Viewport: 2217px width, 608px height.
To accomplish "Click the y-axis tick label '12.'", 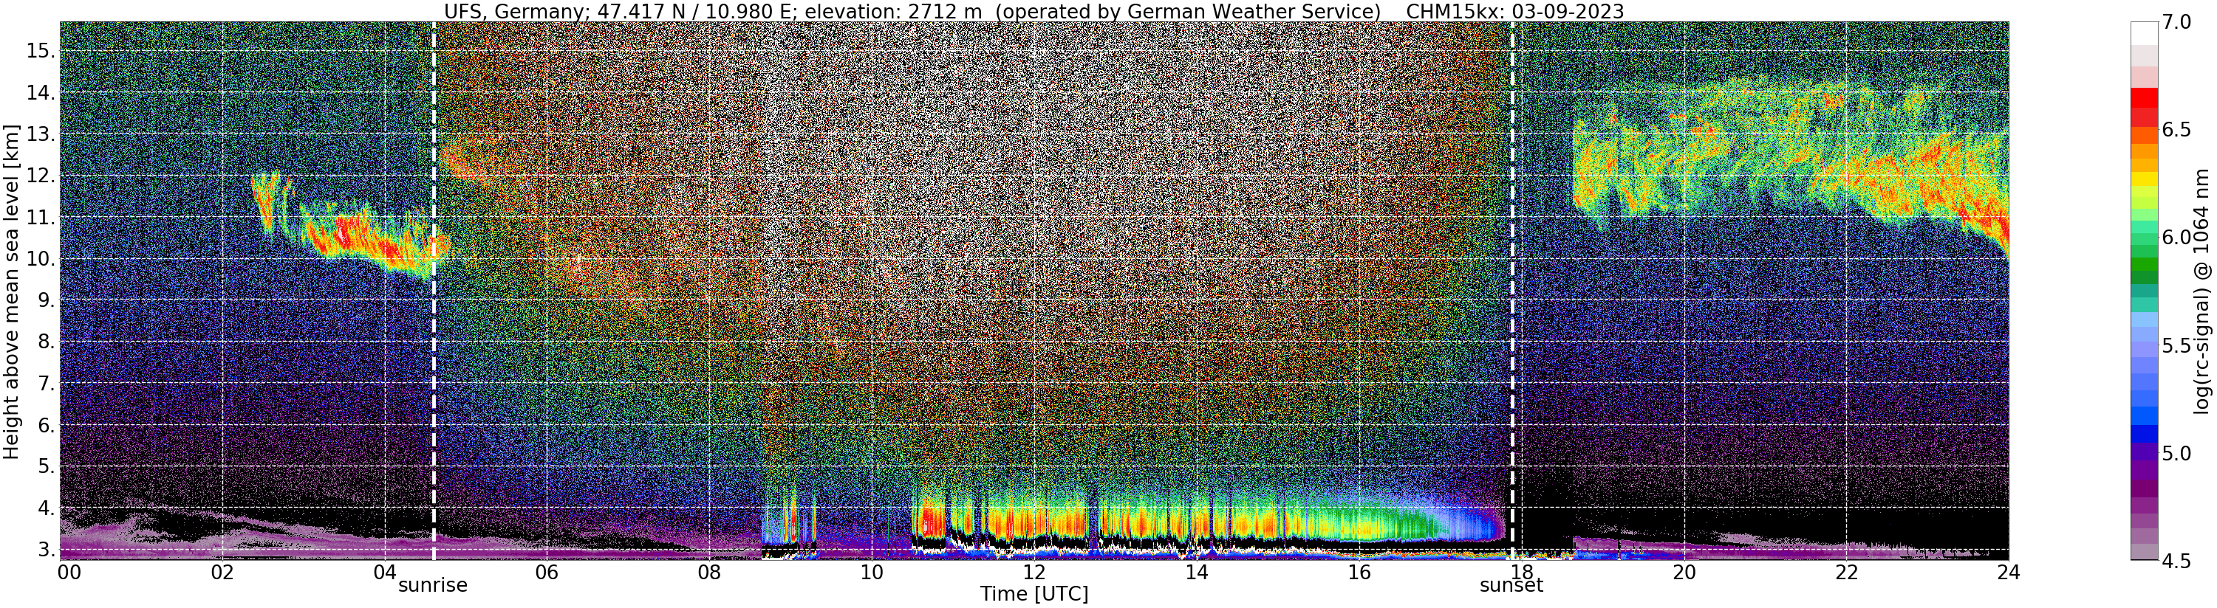I will [x=41, y=176].
